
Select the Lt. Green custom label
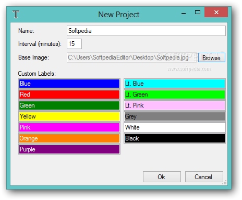point(175,95)
